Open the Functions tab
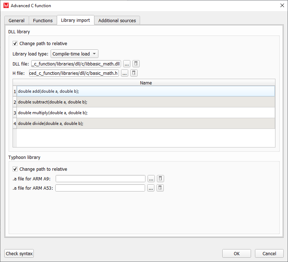This screenshot has width=288, height=262. tap(43, 20)
